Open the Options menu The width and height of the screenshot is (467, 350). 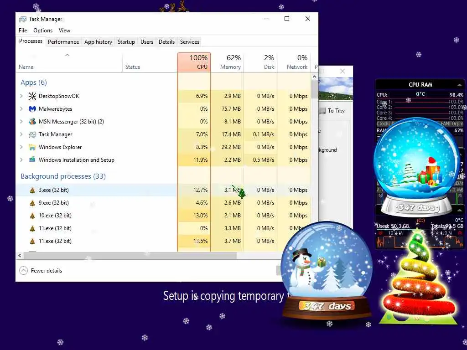[x=43, y=31]
